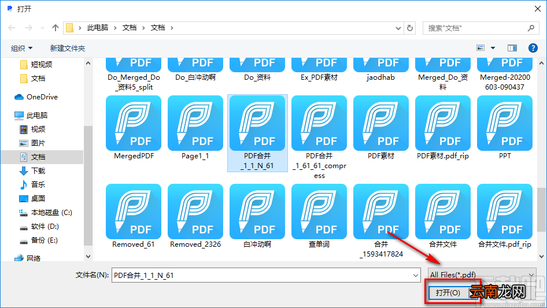Click the sidebar scrollbar down arrow
The image size is (547, 308).
point(88,257)
